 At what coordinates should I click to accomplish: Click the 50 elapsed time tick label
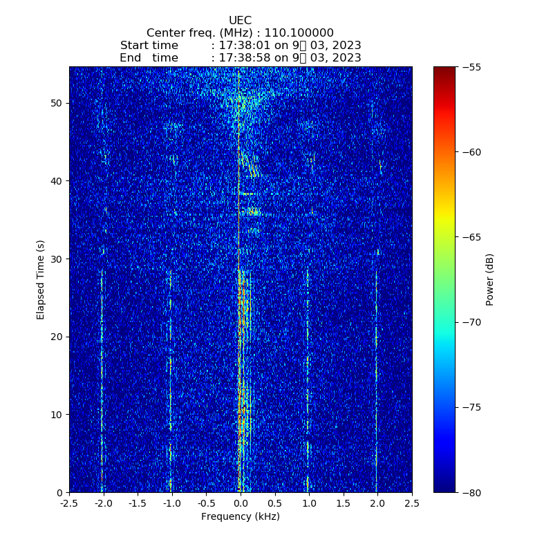point(56,103)
